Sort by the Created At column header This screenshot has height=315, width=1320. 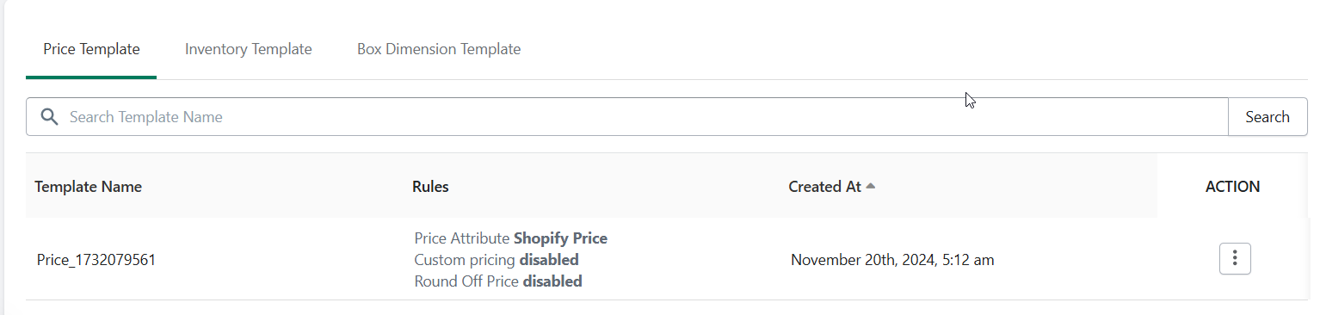click(824, 187)
